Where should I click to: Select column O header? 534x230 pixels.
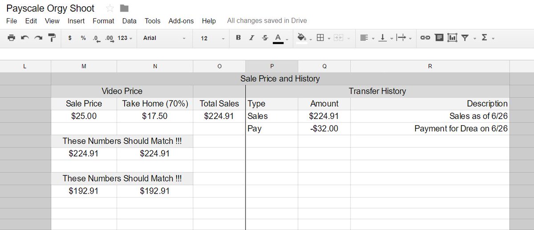tap(219, 66)
